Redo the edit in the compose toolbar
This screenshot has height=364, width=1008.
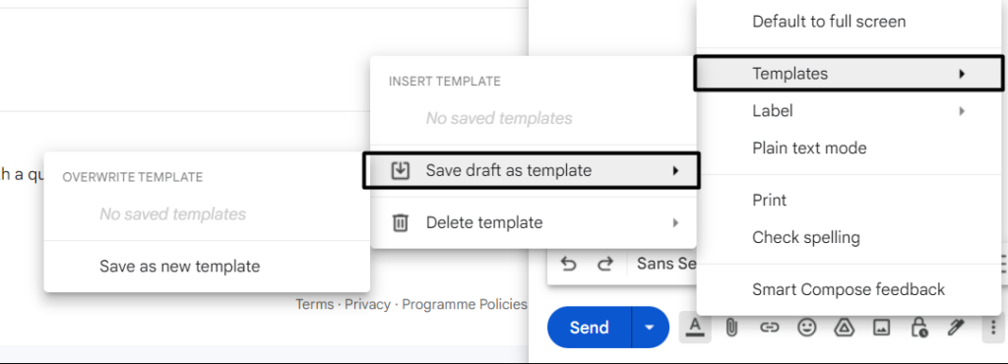pyautogui.click(x=605, y=264)
